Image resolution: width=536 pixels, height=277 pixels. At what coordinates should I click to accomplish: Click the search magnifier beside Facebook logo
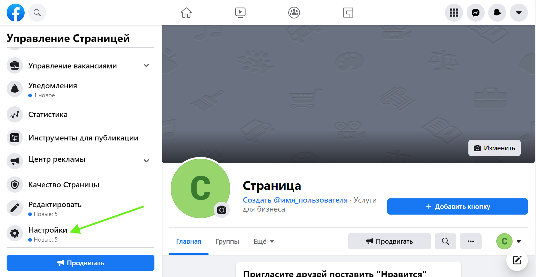pos(37,13)
